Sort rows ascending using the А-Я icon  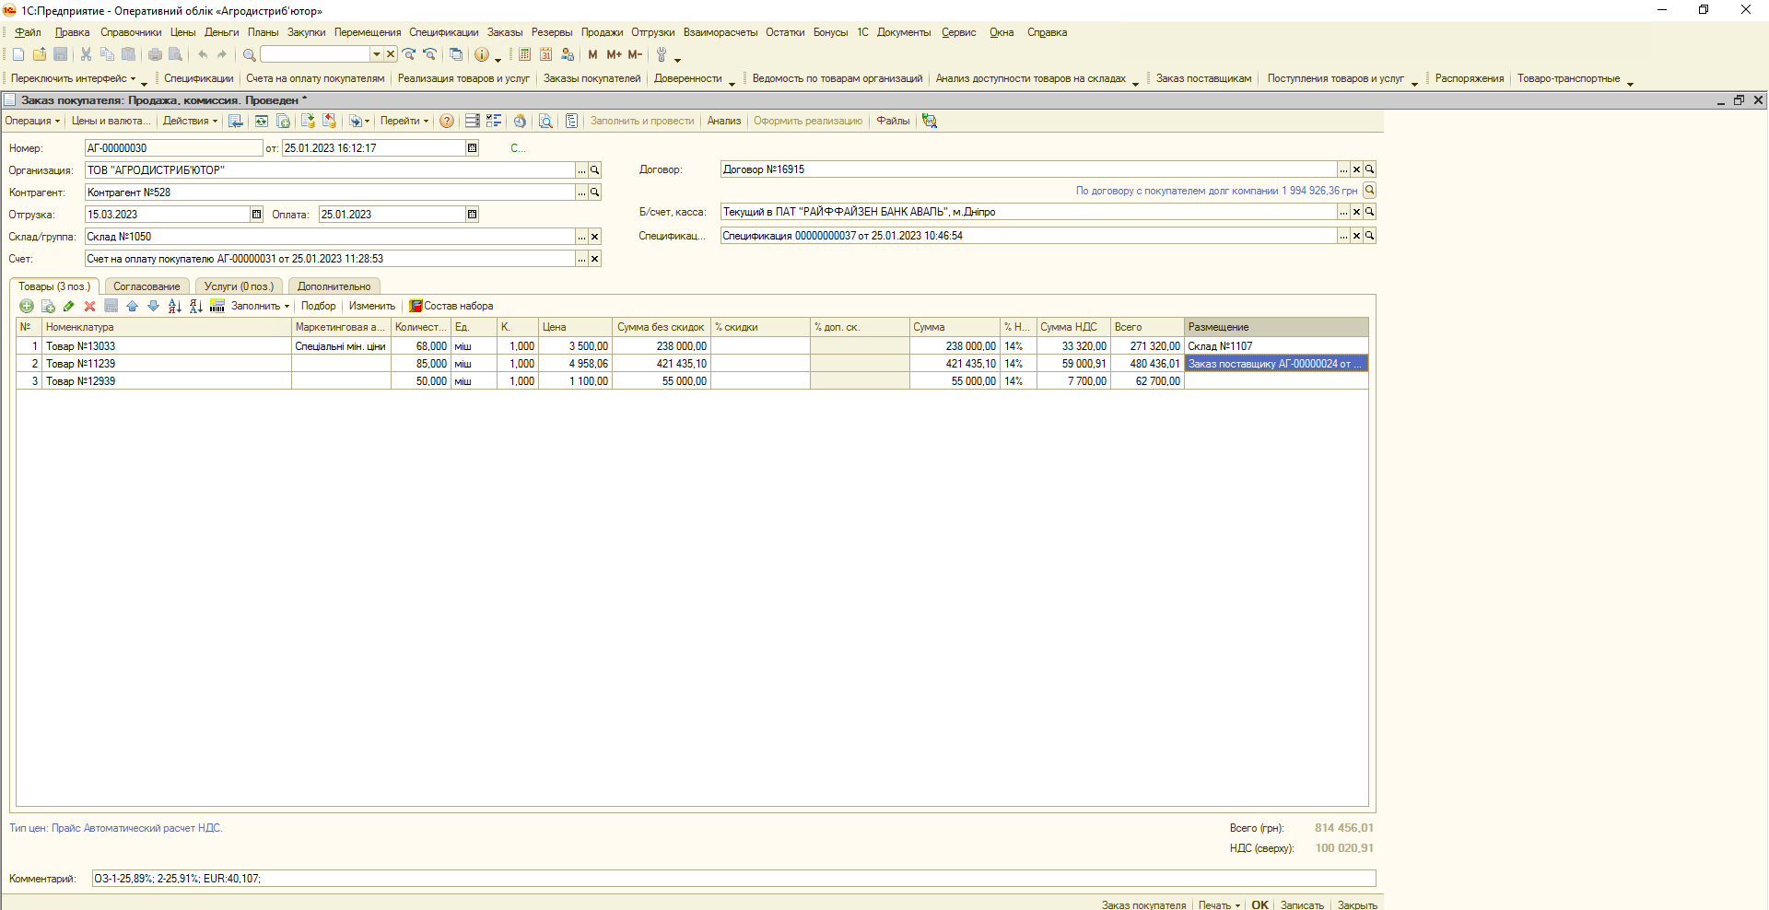coord(175,306)
